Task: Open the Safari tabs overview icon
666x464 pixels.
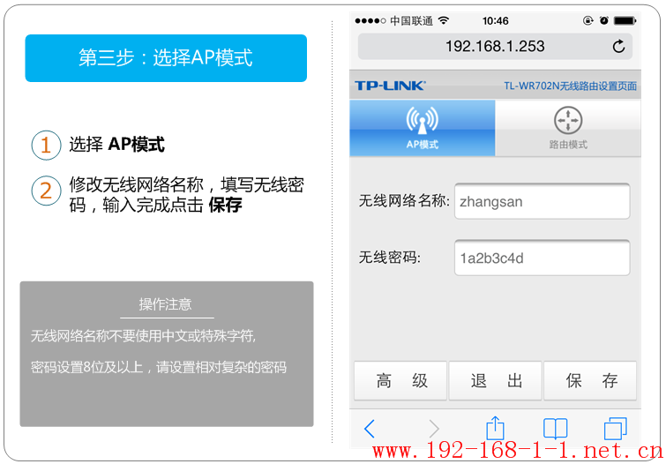Action: (x=616, y=429)
